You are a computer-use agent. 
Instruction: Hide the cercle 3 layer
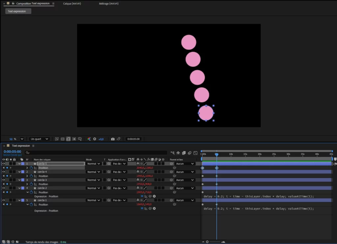(x=3, y=180)
